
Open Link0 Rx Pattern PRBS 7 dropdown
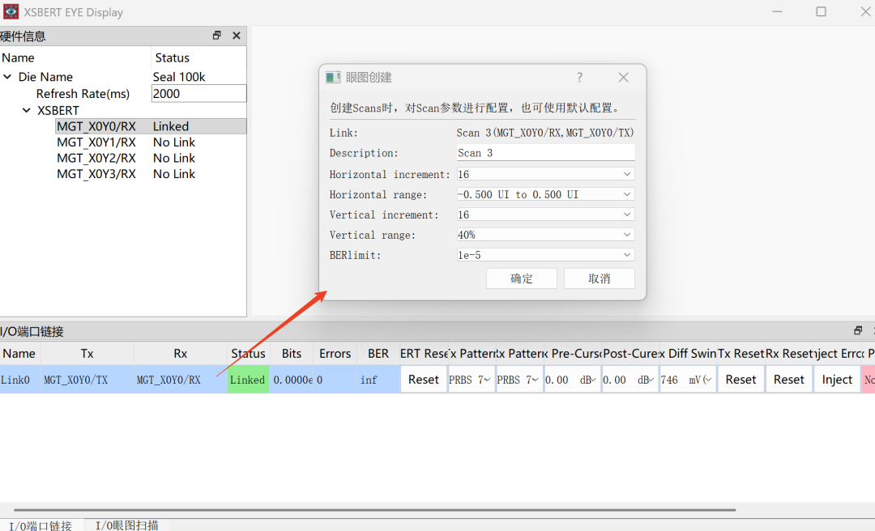pos(519,380)
